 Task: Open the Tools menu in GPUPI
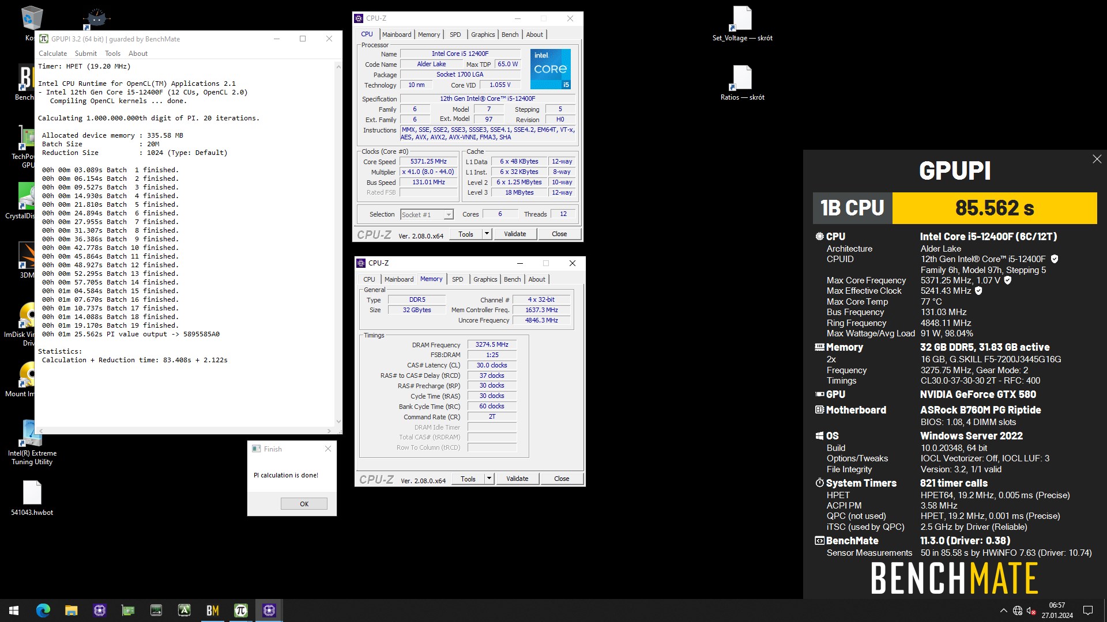pyautogui.click(x=112, y=54)
